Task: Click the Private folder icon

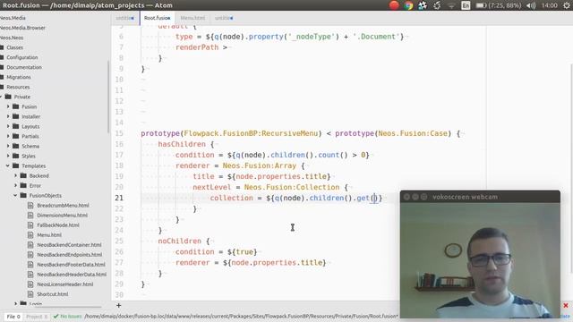Action: pos(8,97)
